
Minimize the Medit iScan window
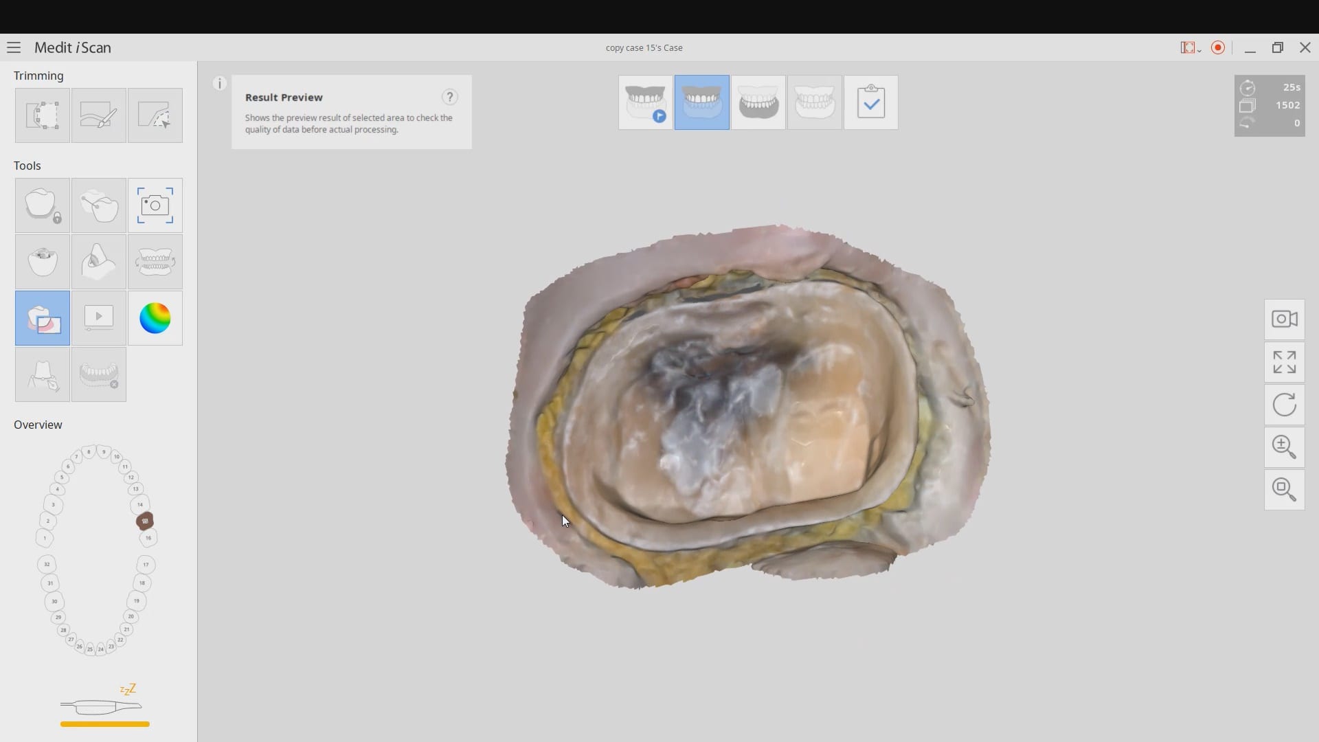(1250, 47)
